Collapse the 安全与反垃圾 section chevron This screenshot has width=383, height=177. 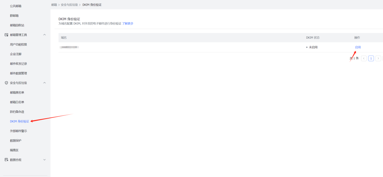[44, 83]
